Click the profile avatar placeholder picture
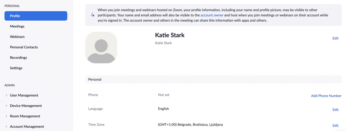Viewport: 347px width, 131px height. click(x=101, y=48)
